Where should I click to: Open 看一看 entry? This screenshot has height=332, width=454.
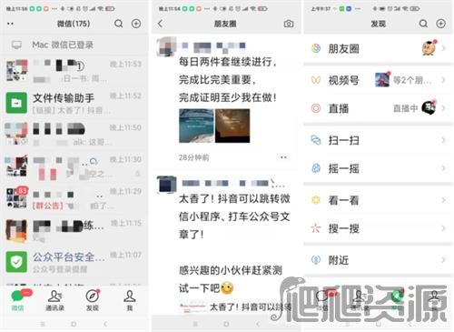click(x=379, y=200)
